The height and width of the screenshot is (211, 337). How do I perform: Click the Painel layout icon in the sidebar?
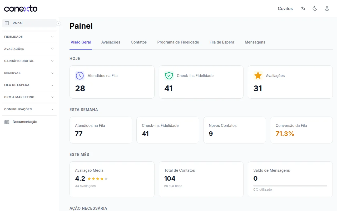[7, 23]
